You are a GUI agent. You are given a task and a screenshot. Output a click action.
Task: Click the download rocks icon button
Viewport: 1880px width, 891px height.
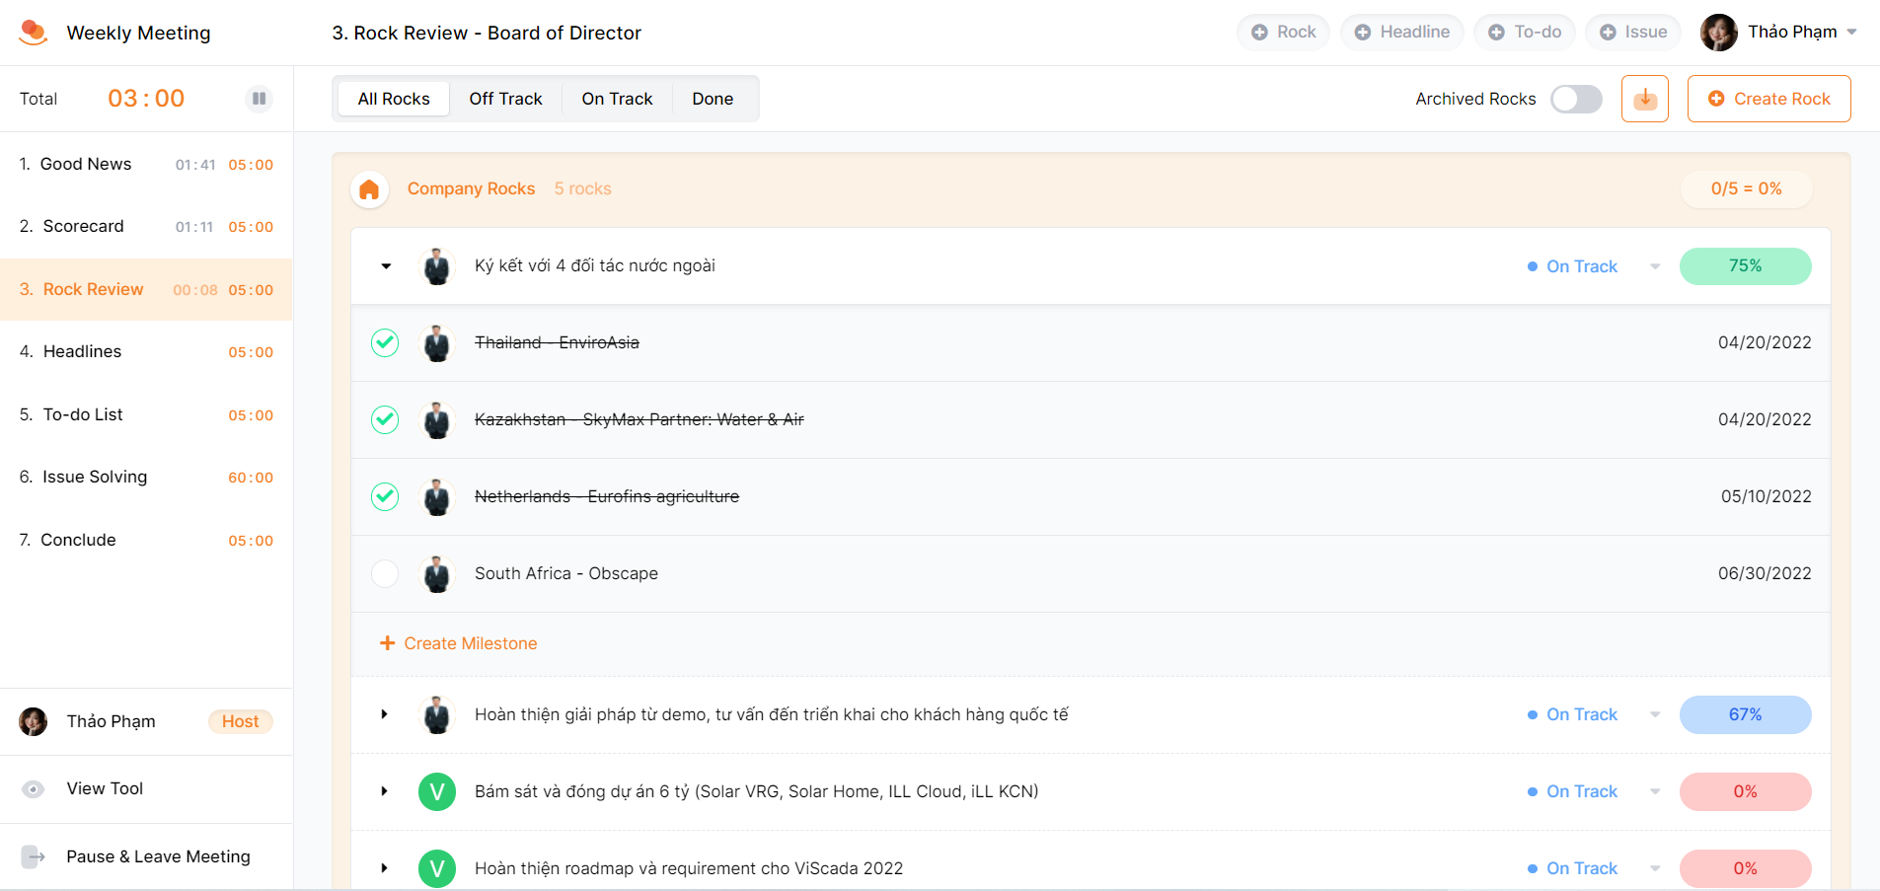pos(1644,99)
